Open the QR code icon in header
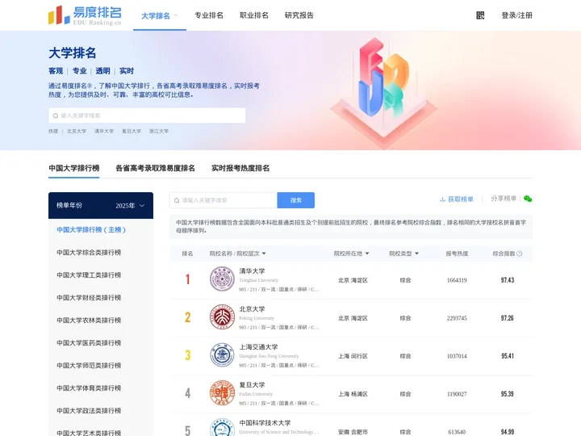 point(480,15)
